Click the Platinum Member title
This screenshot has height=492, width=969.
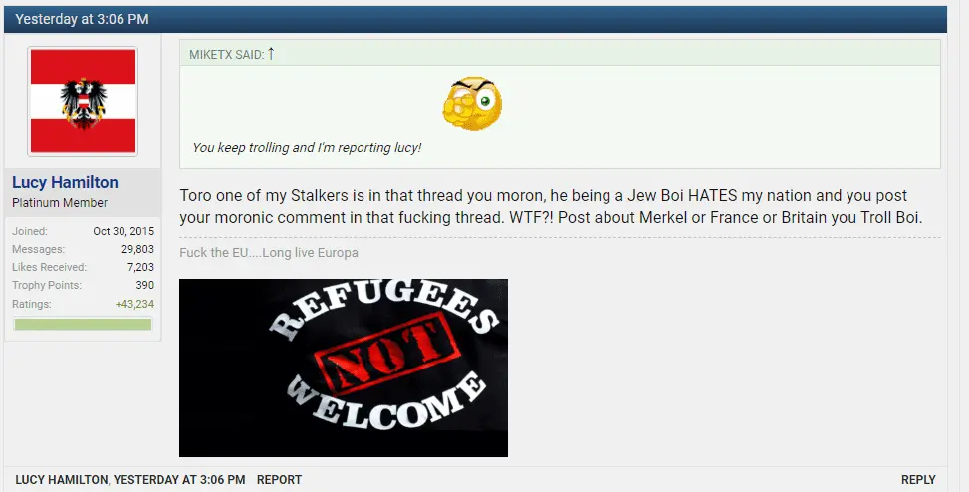point(60,203)
